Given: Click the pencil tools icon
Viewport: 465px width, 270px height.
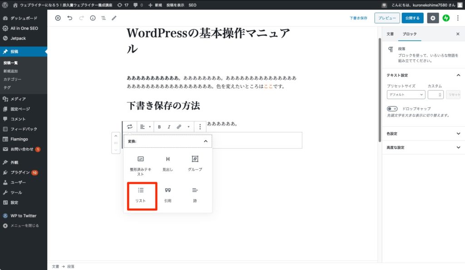Looking at the screenshot, I should 114,18.
